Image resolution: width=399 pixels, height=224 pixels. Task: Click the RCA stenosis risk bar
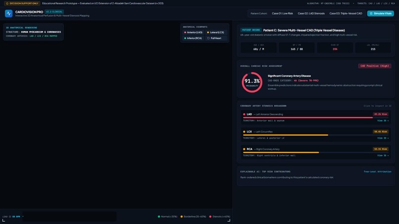point(315,152)
